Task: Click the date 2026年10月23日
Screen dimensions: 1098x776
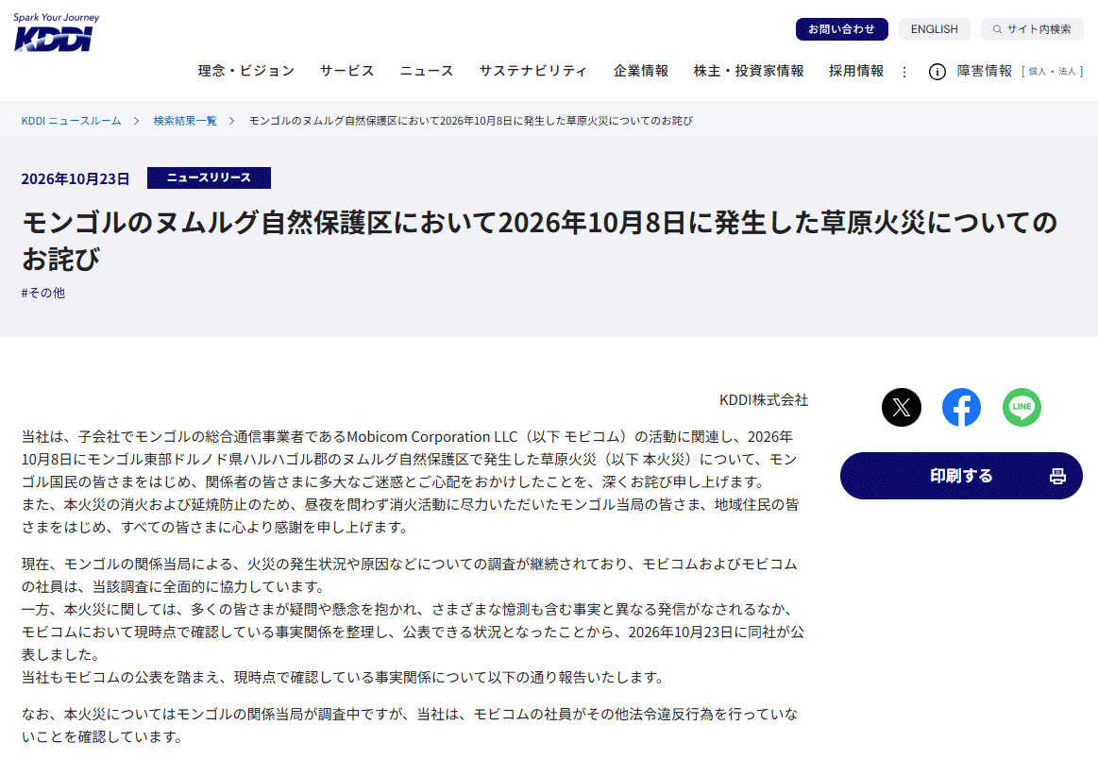Action: (75, 178)
